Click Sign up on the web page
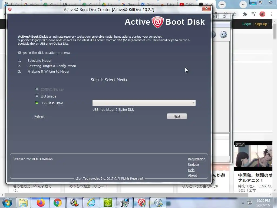This screenshot has width=277, height=208. pyautogui.click(x=261, y=24)
